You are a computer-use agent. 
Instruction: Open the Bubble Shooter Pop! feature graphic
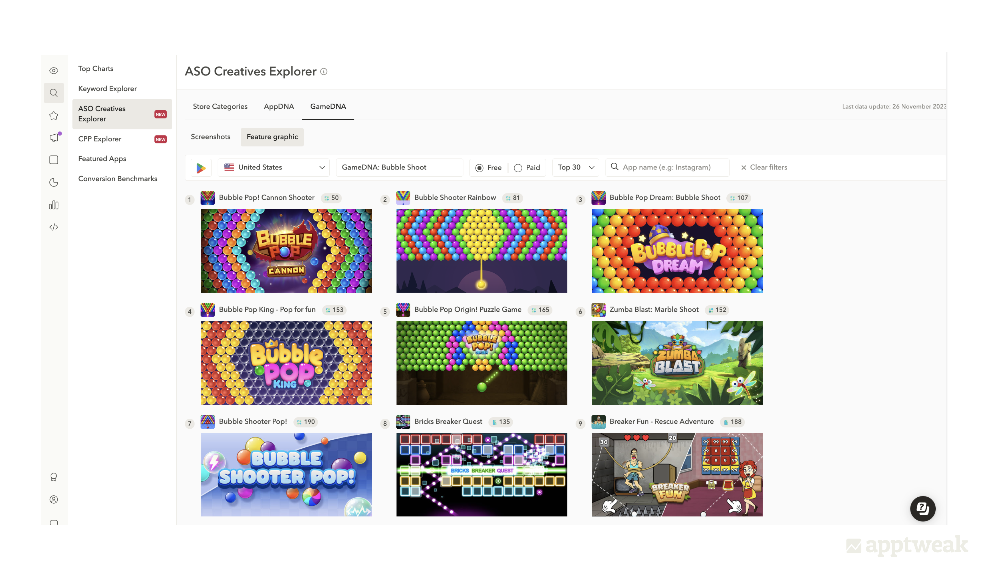click(287, 475)
